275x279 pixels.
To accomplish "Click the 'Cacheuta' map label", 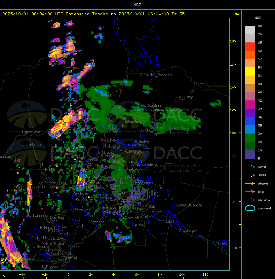I will (57, 187).
